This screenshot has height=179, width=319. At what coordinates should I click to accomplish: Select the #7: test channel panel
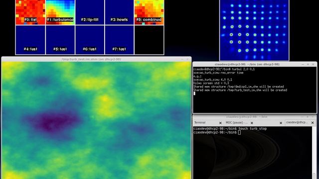click(x=119, y=40)
